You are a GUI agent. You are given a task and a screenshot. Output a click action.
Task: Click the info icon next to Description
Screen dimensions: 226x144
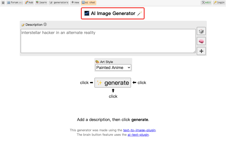[45, 24]
